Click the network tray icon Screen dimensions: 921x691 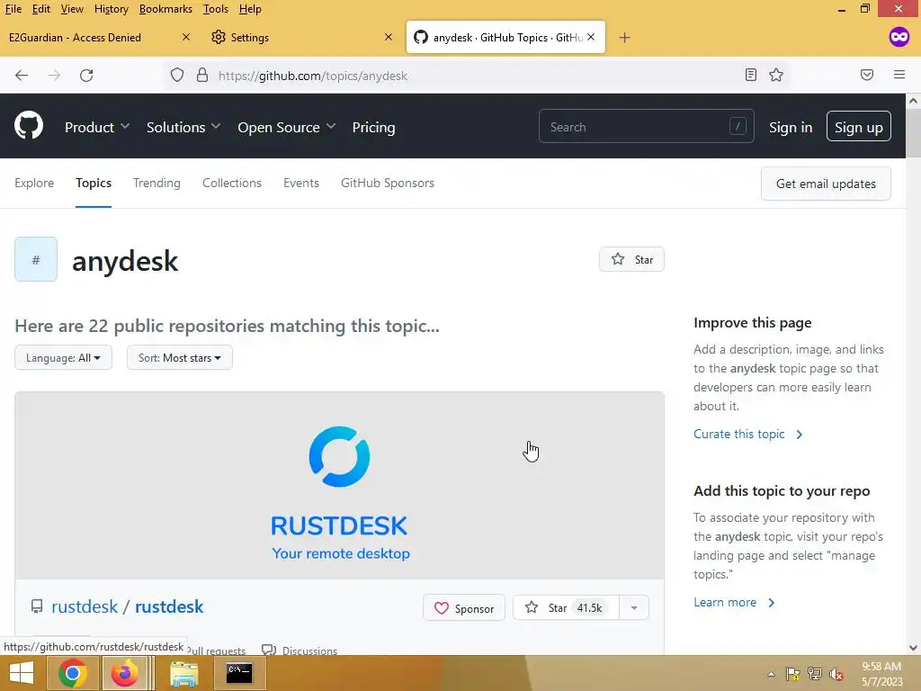815,673
